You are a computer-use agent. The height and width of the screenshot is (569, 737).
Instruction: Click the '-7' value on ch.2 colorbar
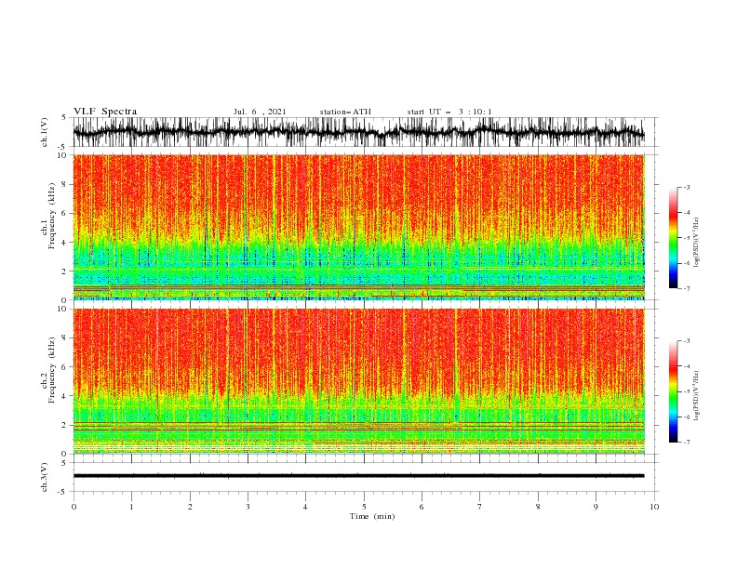[x=686, y=442]
